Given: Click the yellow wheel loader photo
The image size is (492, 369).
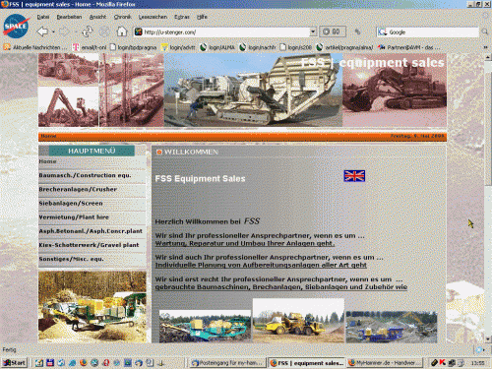Looking at the screenshot, I should point(298,321).
